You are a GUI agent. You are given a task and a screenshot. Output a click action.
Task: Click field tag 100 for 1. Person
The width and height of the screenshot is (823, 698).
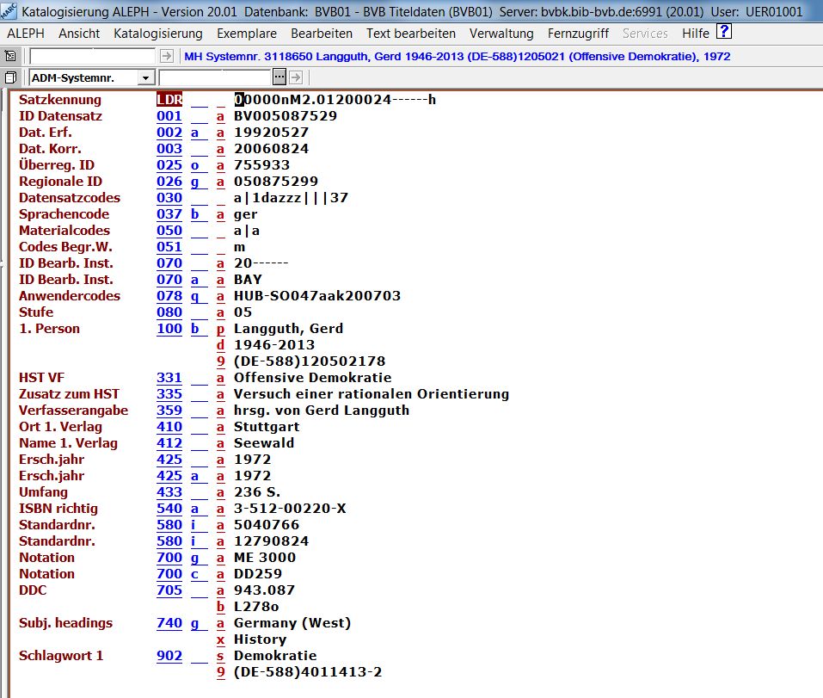click(x=169, y=329)
